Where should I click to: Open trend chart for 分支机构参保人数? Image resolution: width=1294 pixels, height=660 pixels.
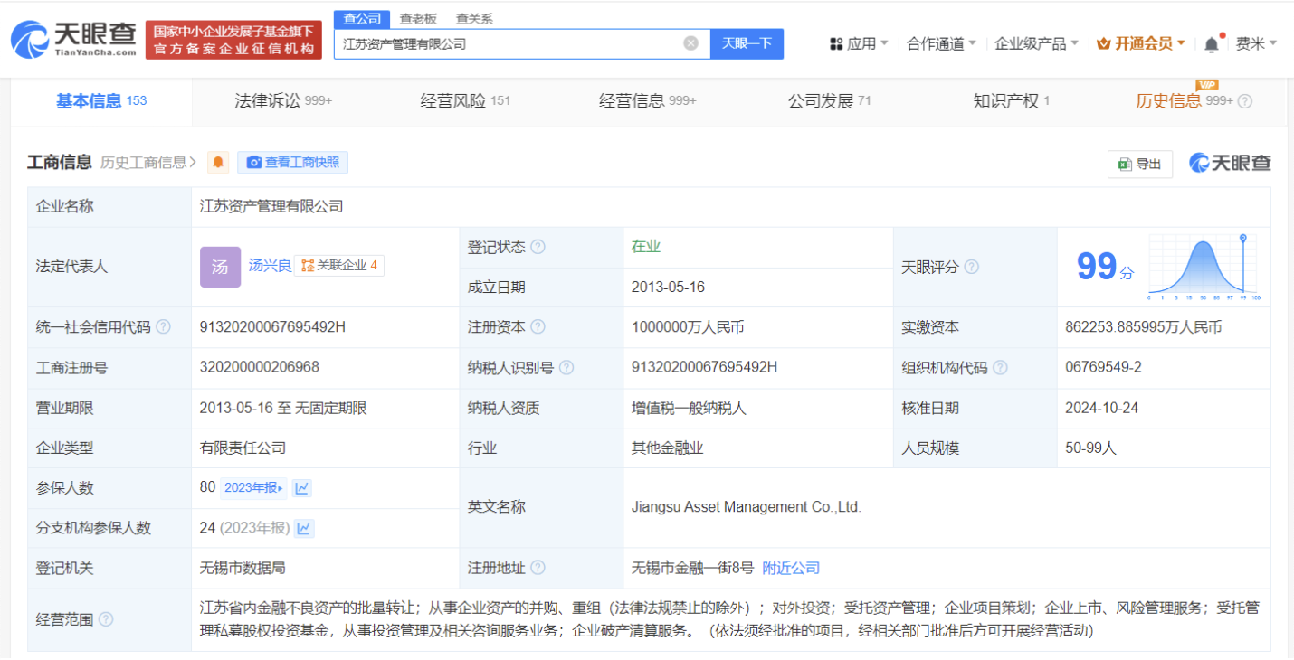click(305, 528)
